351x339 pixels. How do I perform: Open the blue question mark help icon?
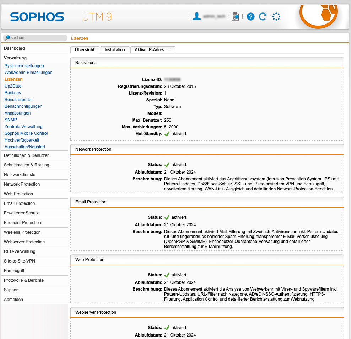coord(250,17)
